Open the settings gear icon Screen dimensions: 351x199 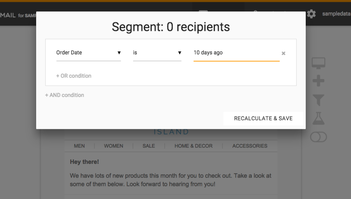(311, 14)
